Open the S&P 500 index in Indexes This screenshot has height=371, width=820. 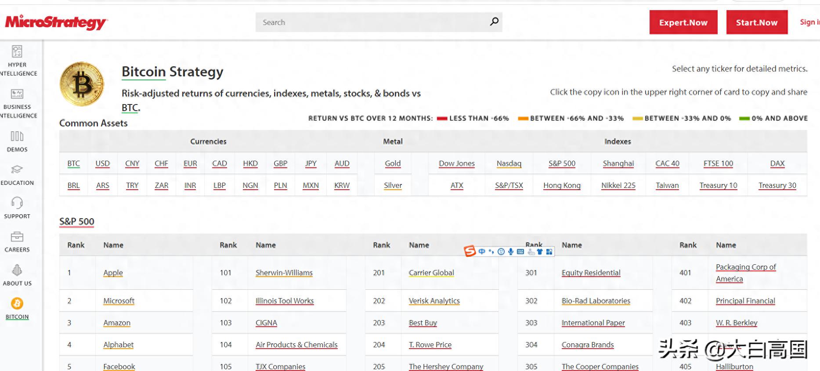pos(562,163)
